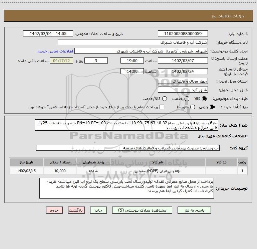Click the row number cell 1
The width and height of the screenshot is (257, 249).
pyautogui.click(x=242, y=171)
